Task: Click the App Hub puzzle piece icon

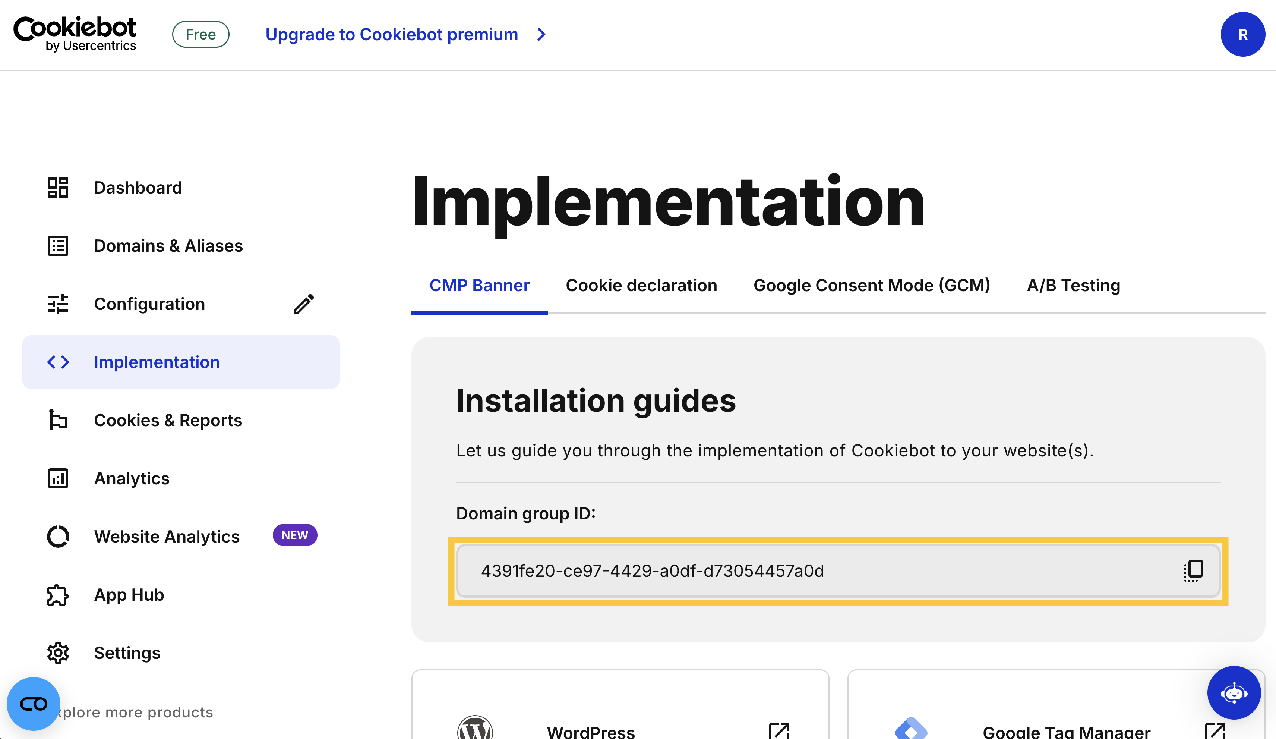Action: pos(58,595)
